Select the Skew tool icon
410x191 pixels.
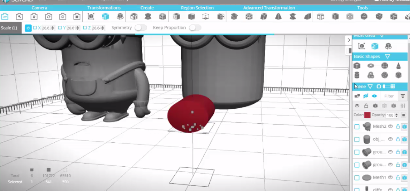click(264, 17)
